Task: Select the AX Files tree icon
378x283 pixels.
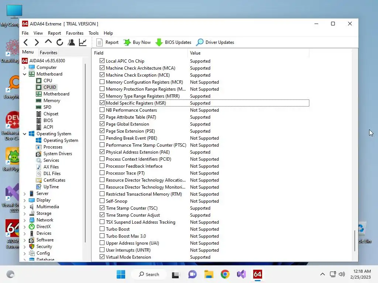Action: (x=38, y=167)
